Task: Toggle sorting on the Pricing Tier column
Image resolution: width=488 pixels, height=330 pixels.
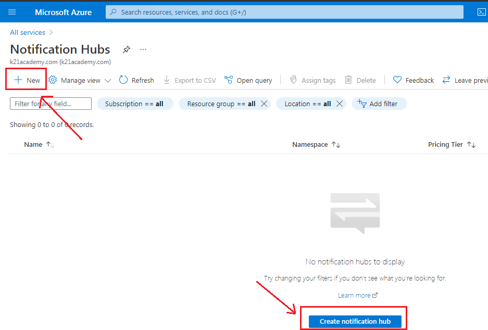Action: 470,144
